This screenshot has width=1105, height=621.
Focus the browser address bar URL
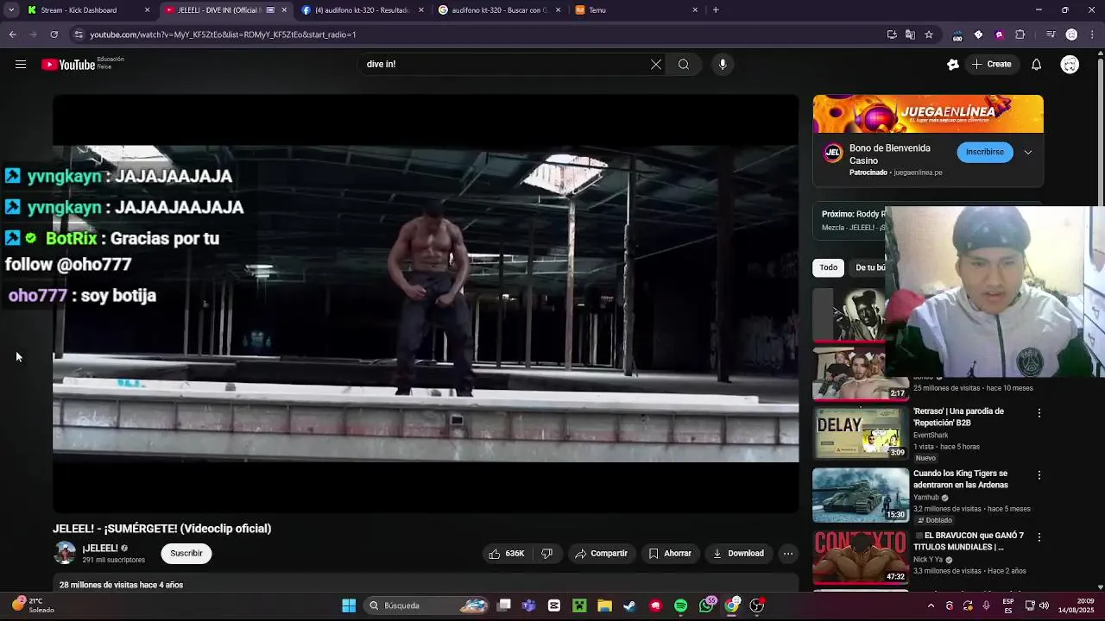pyautogui.click(x=223, y=34)
